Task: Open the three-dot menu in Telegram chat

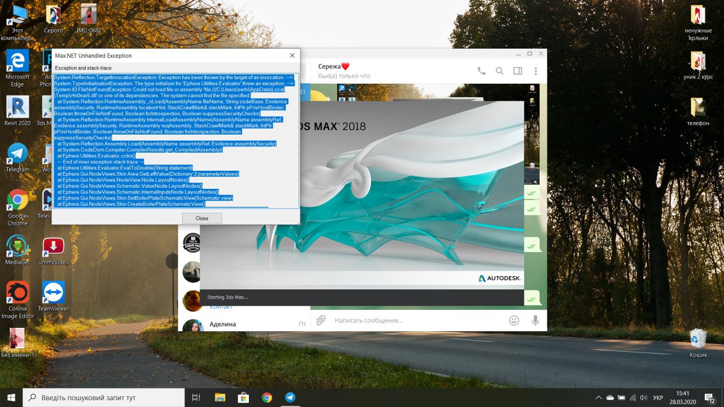Action: tap(536, 71)
